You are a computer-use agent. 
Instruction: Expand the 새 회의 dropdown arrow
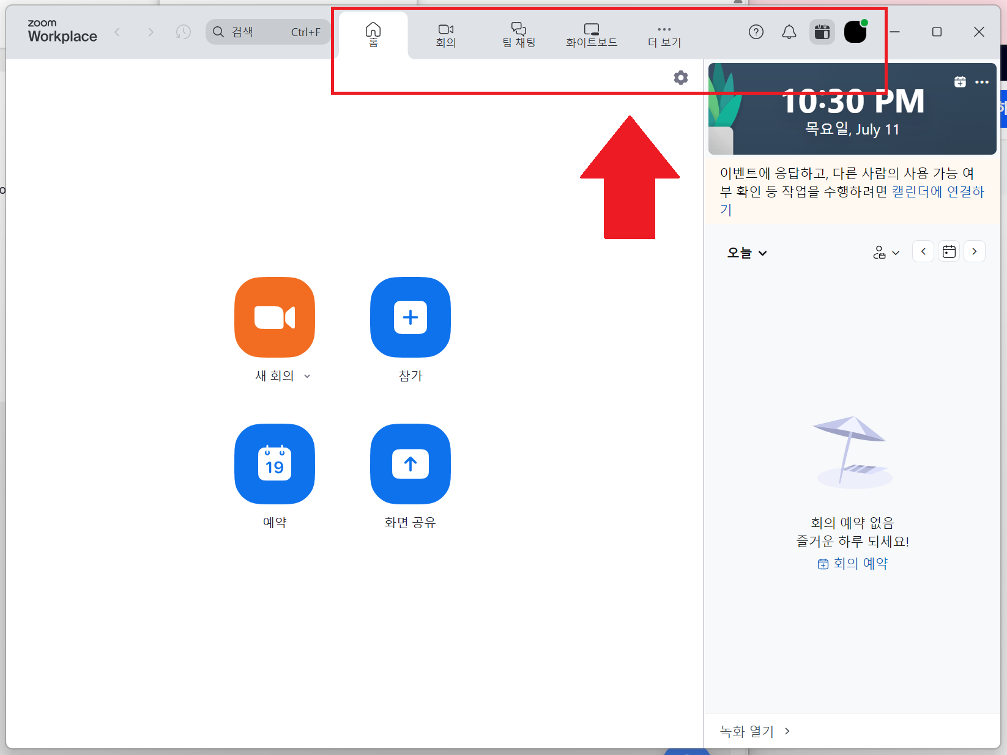coord(307,376)
